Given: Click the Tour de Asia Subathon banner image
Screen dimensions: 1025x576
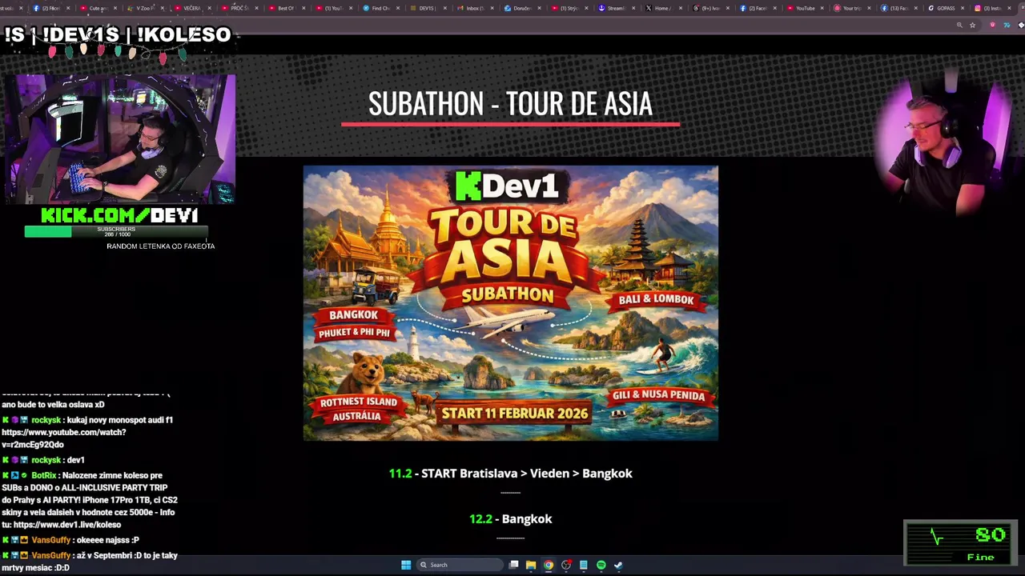Looking at the screenshot, I should (511, 303).
